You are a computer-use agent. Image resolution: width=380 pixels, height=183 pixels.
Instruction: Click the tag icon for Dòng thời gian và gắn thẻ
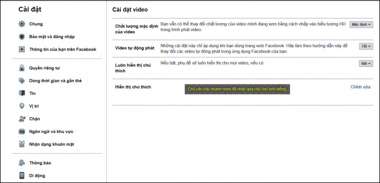22,81
